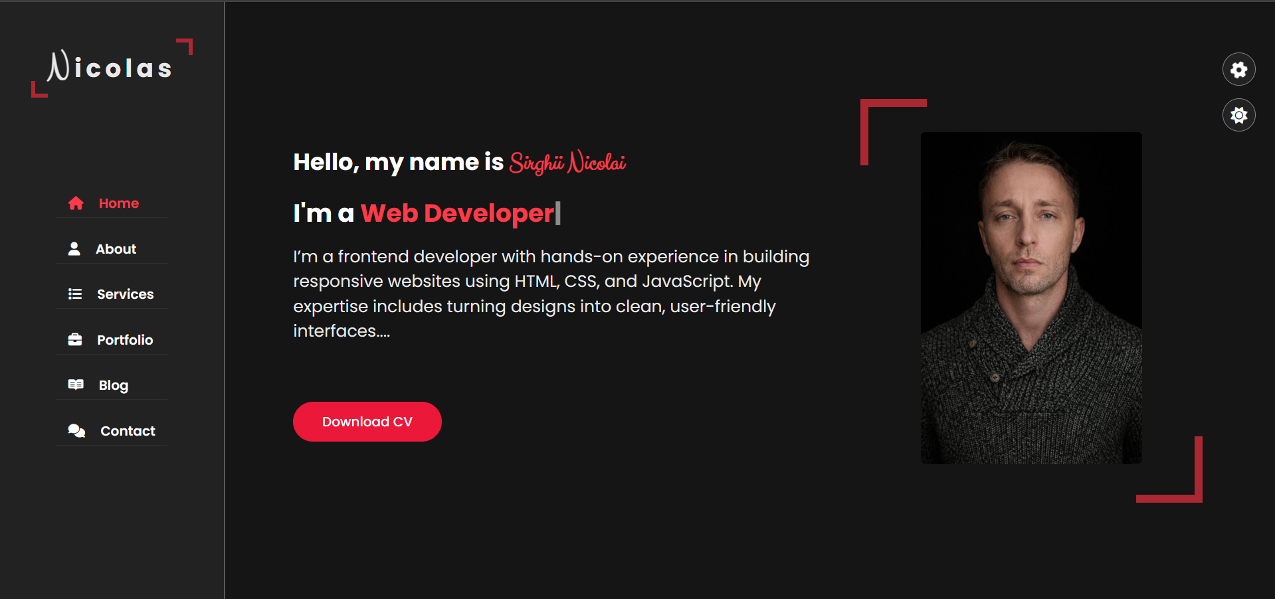Select the Home text in sidebar
This screenshot has height=599, width=1275.
(119, 203)
